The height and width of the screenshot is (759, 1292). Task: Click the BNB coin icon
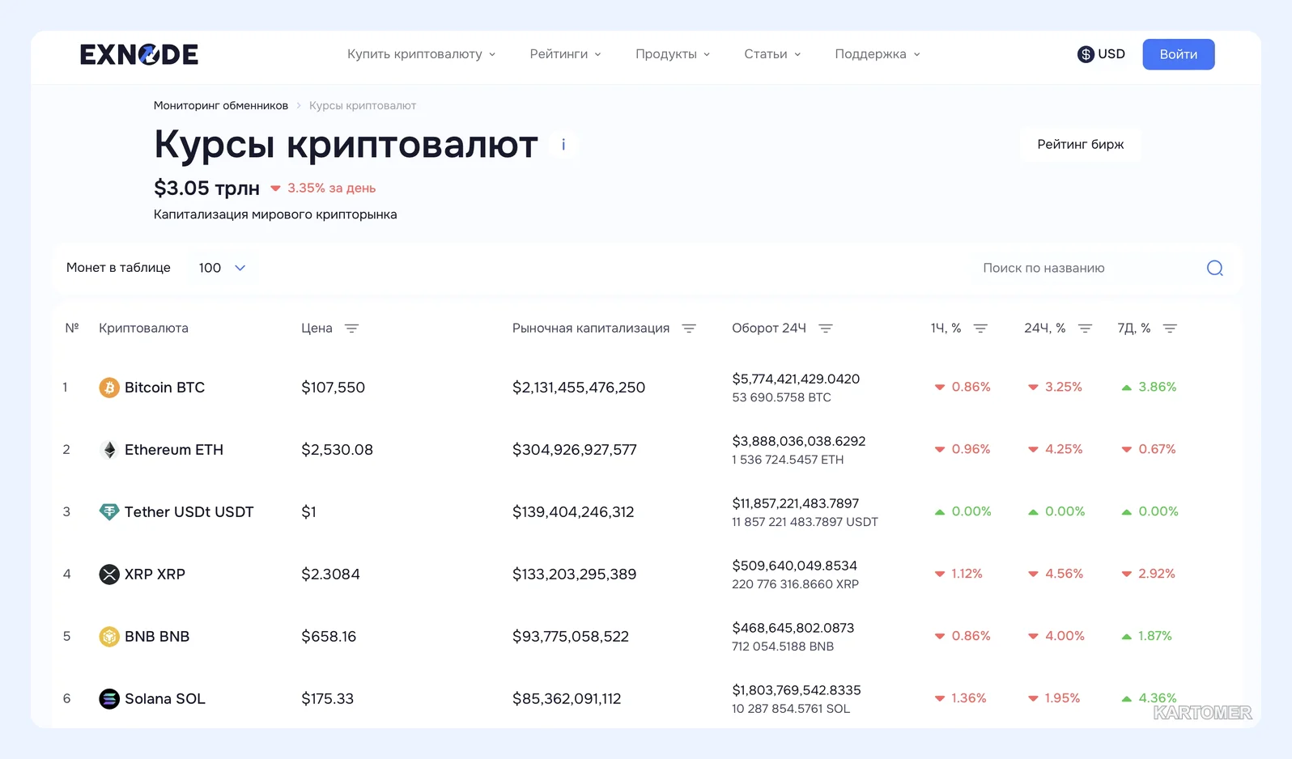[x=109, y=637]
